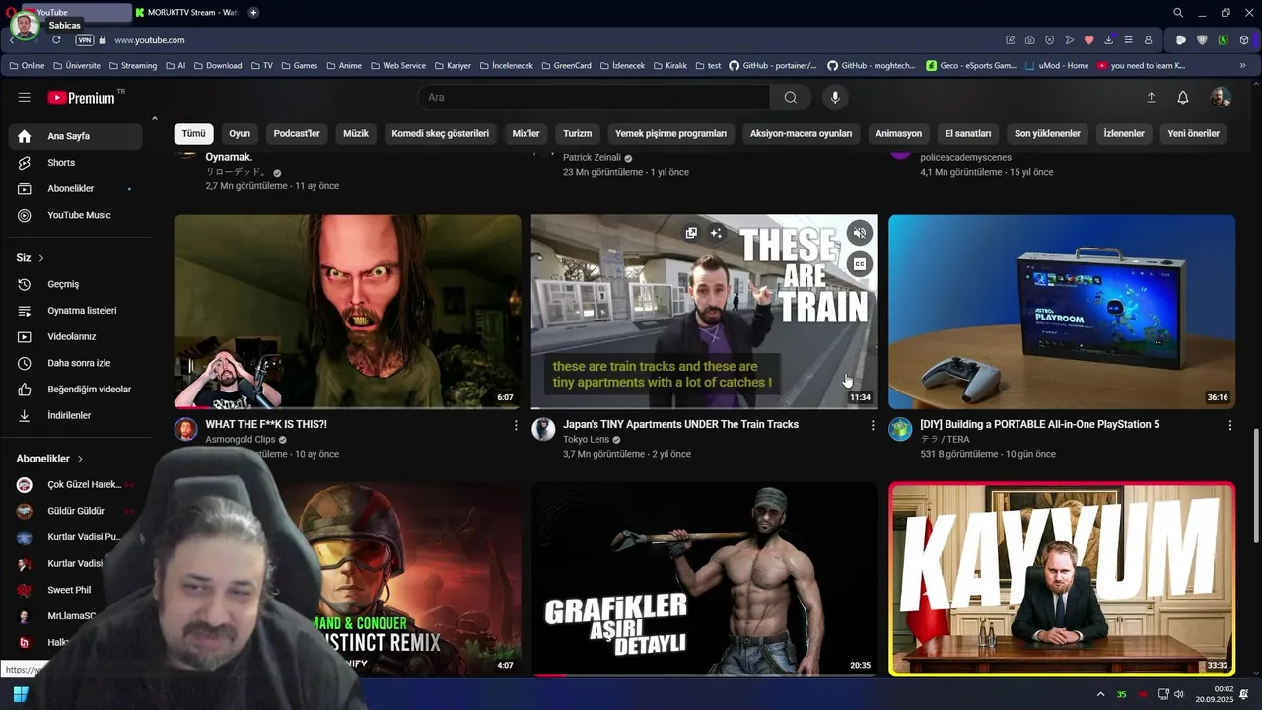1262x710 pixels.
Task: Open the GitHub - portainer bookmark
Action: (773, 66)
